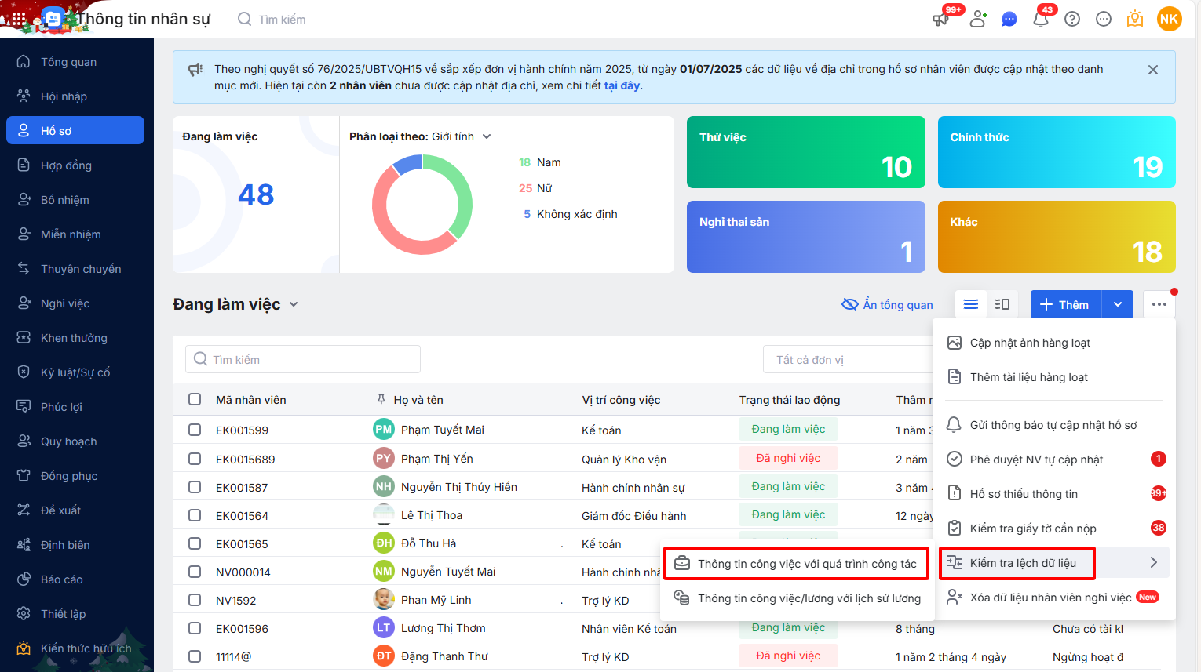Select Cập nhật ảnh hàng loạt option
The height and width of the screenshot is (672, 1201).
click(x=1030, y=343)
